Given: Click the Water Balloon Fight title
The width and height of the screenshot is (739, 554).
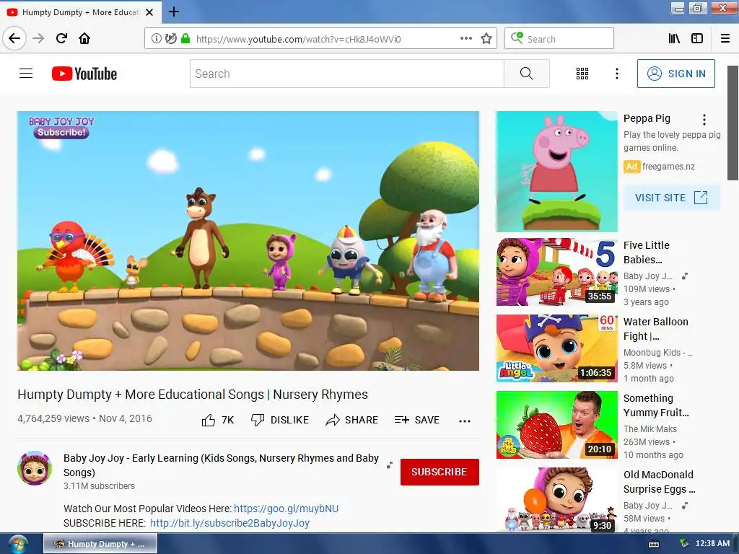Looking at the screenshot, I should click(655, 329).
